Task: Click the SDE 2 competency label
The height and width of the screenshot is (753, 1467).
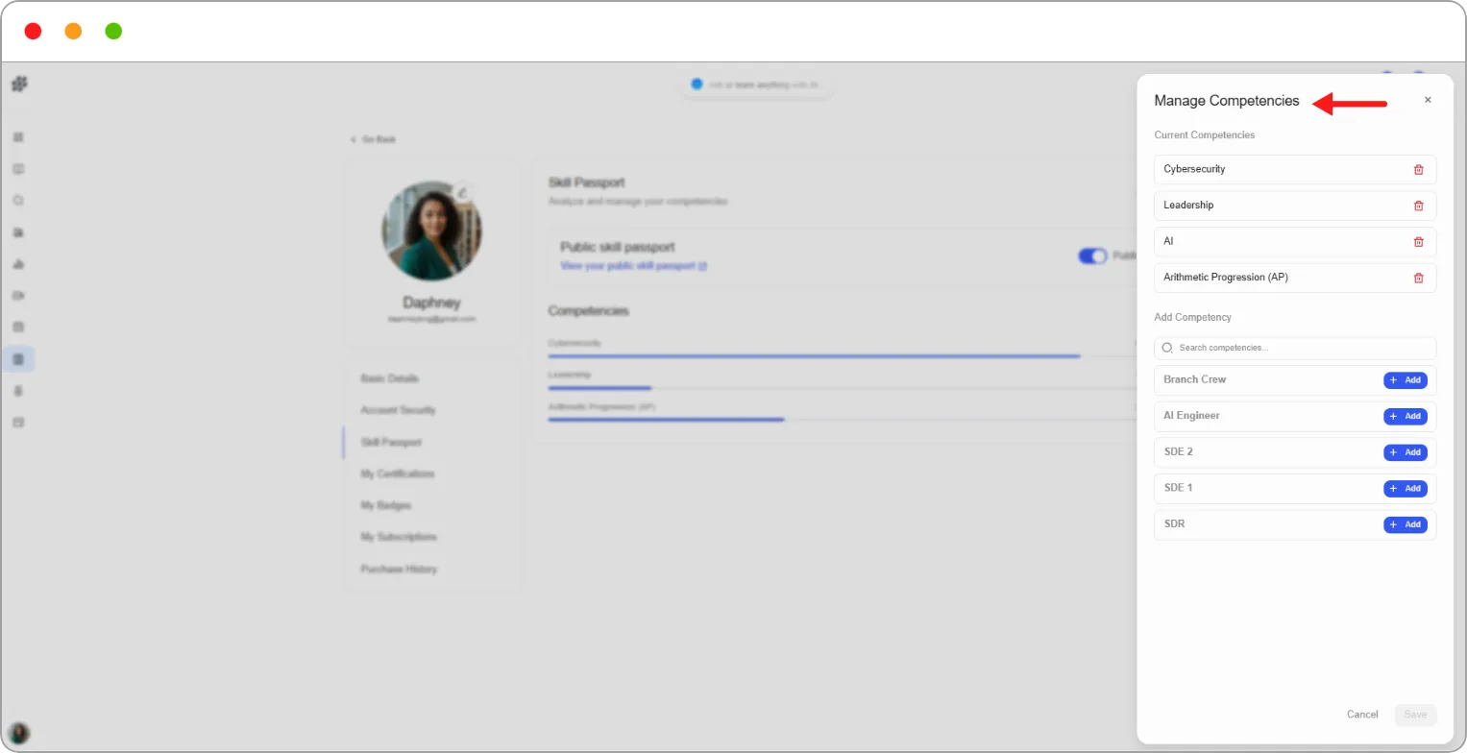Action: (1178, 451)
